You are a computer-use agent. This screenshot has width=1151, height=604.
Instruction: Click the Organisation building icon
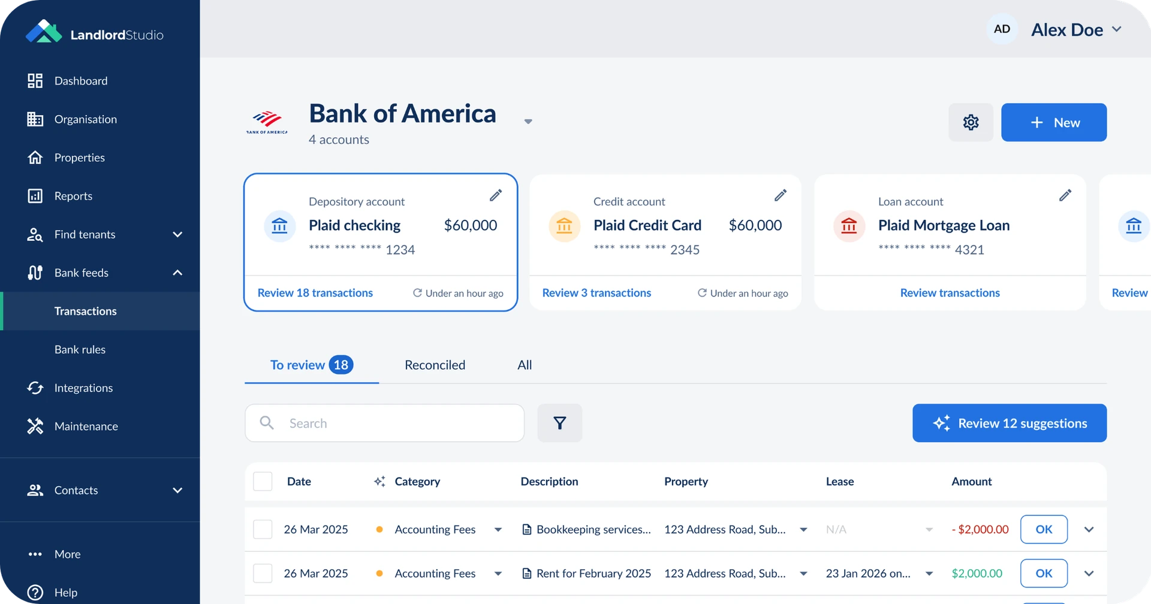pos(35,119)
